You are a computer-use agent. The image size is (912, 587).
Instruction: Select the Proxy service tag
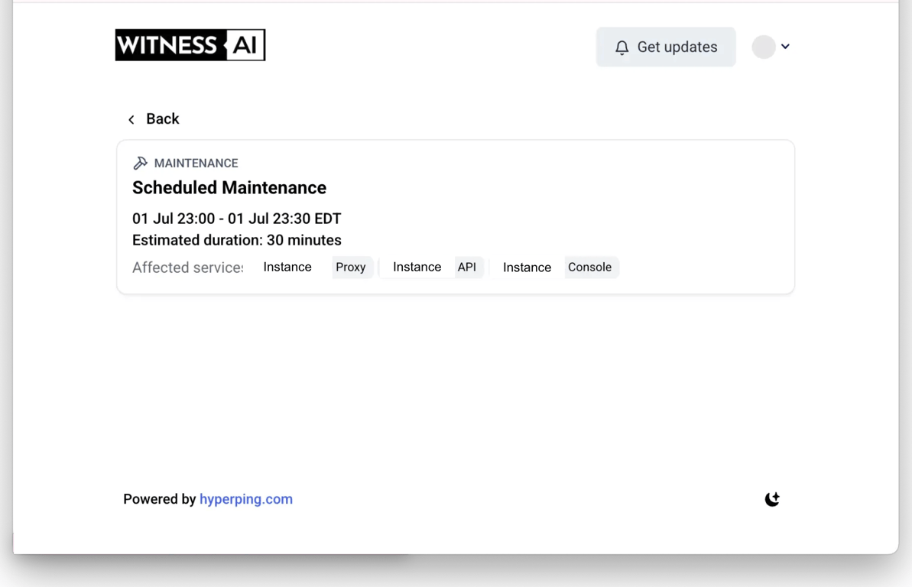(x=351, y=267)
